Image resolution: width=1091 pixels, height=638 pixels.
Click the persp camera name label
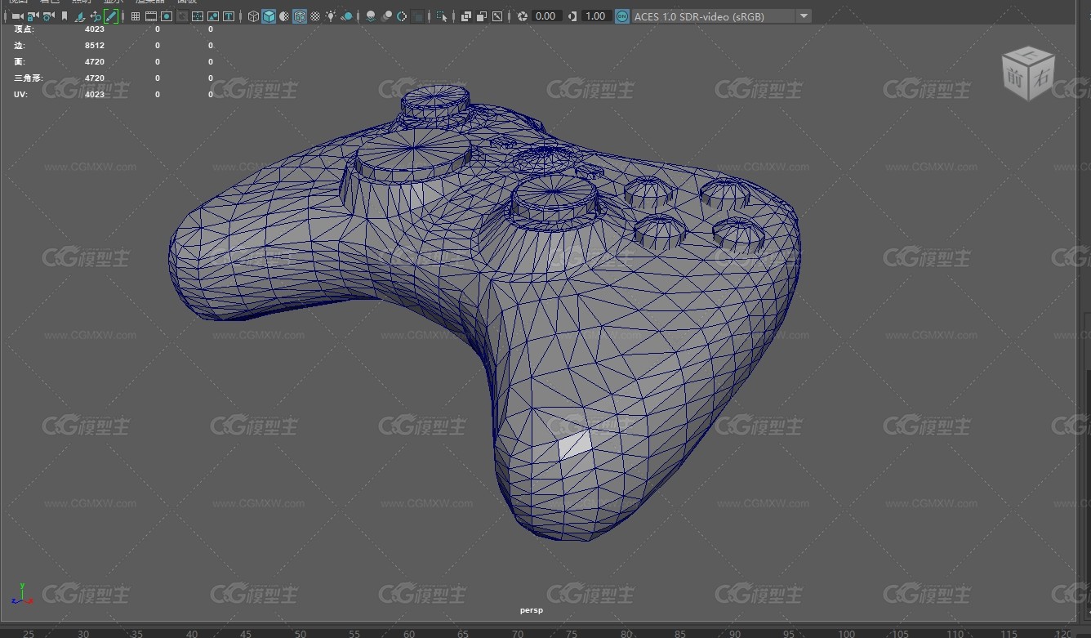[x=532, y=610]
